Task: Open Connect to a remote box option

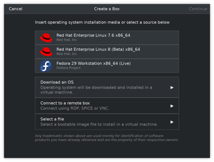Action: tap(107, 106)
